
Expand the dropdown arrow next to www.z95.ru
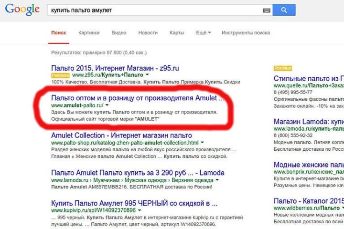point(147,75)
